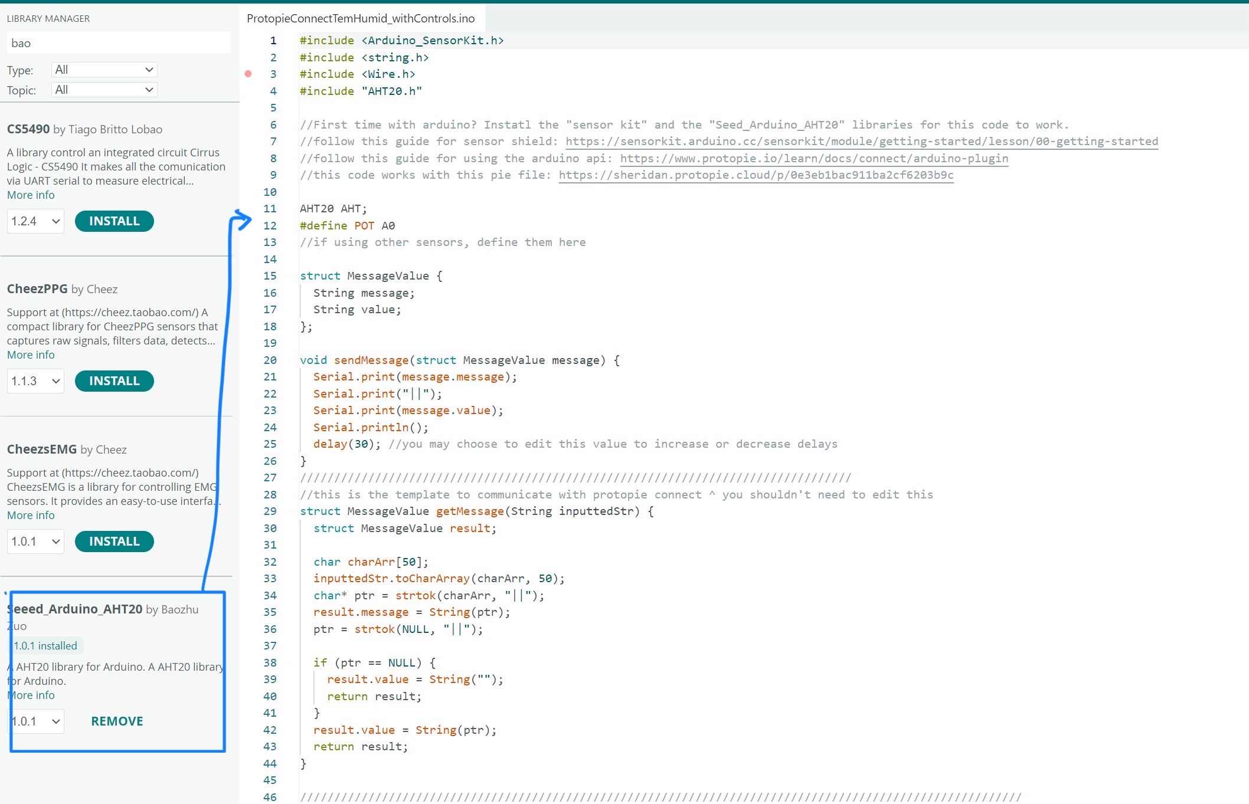The image size is (1249, 804).
Task: Open More info for CheezsEMG
Action: 30,515
